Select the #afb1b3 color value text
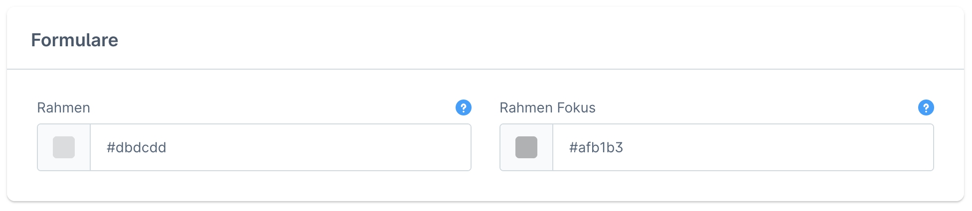Image resolution: width=972 pixels, height=211 pixels. [596, 148]
